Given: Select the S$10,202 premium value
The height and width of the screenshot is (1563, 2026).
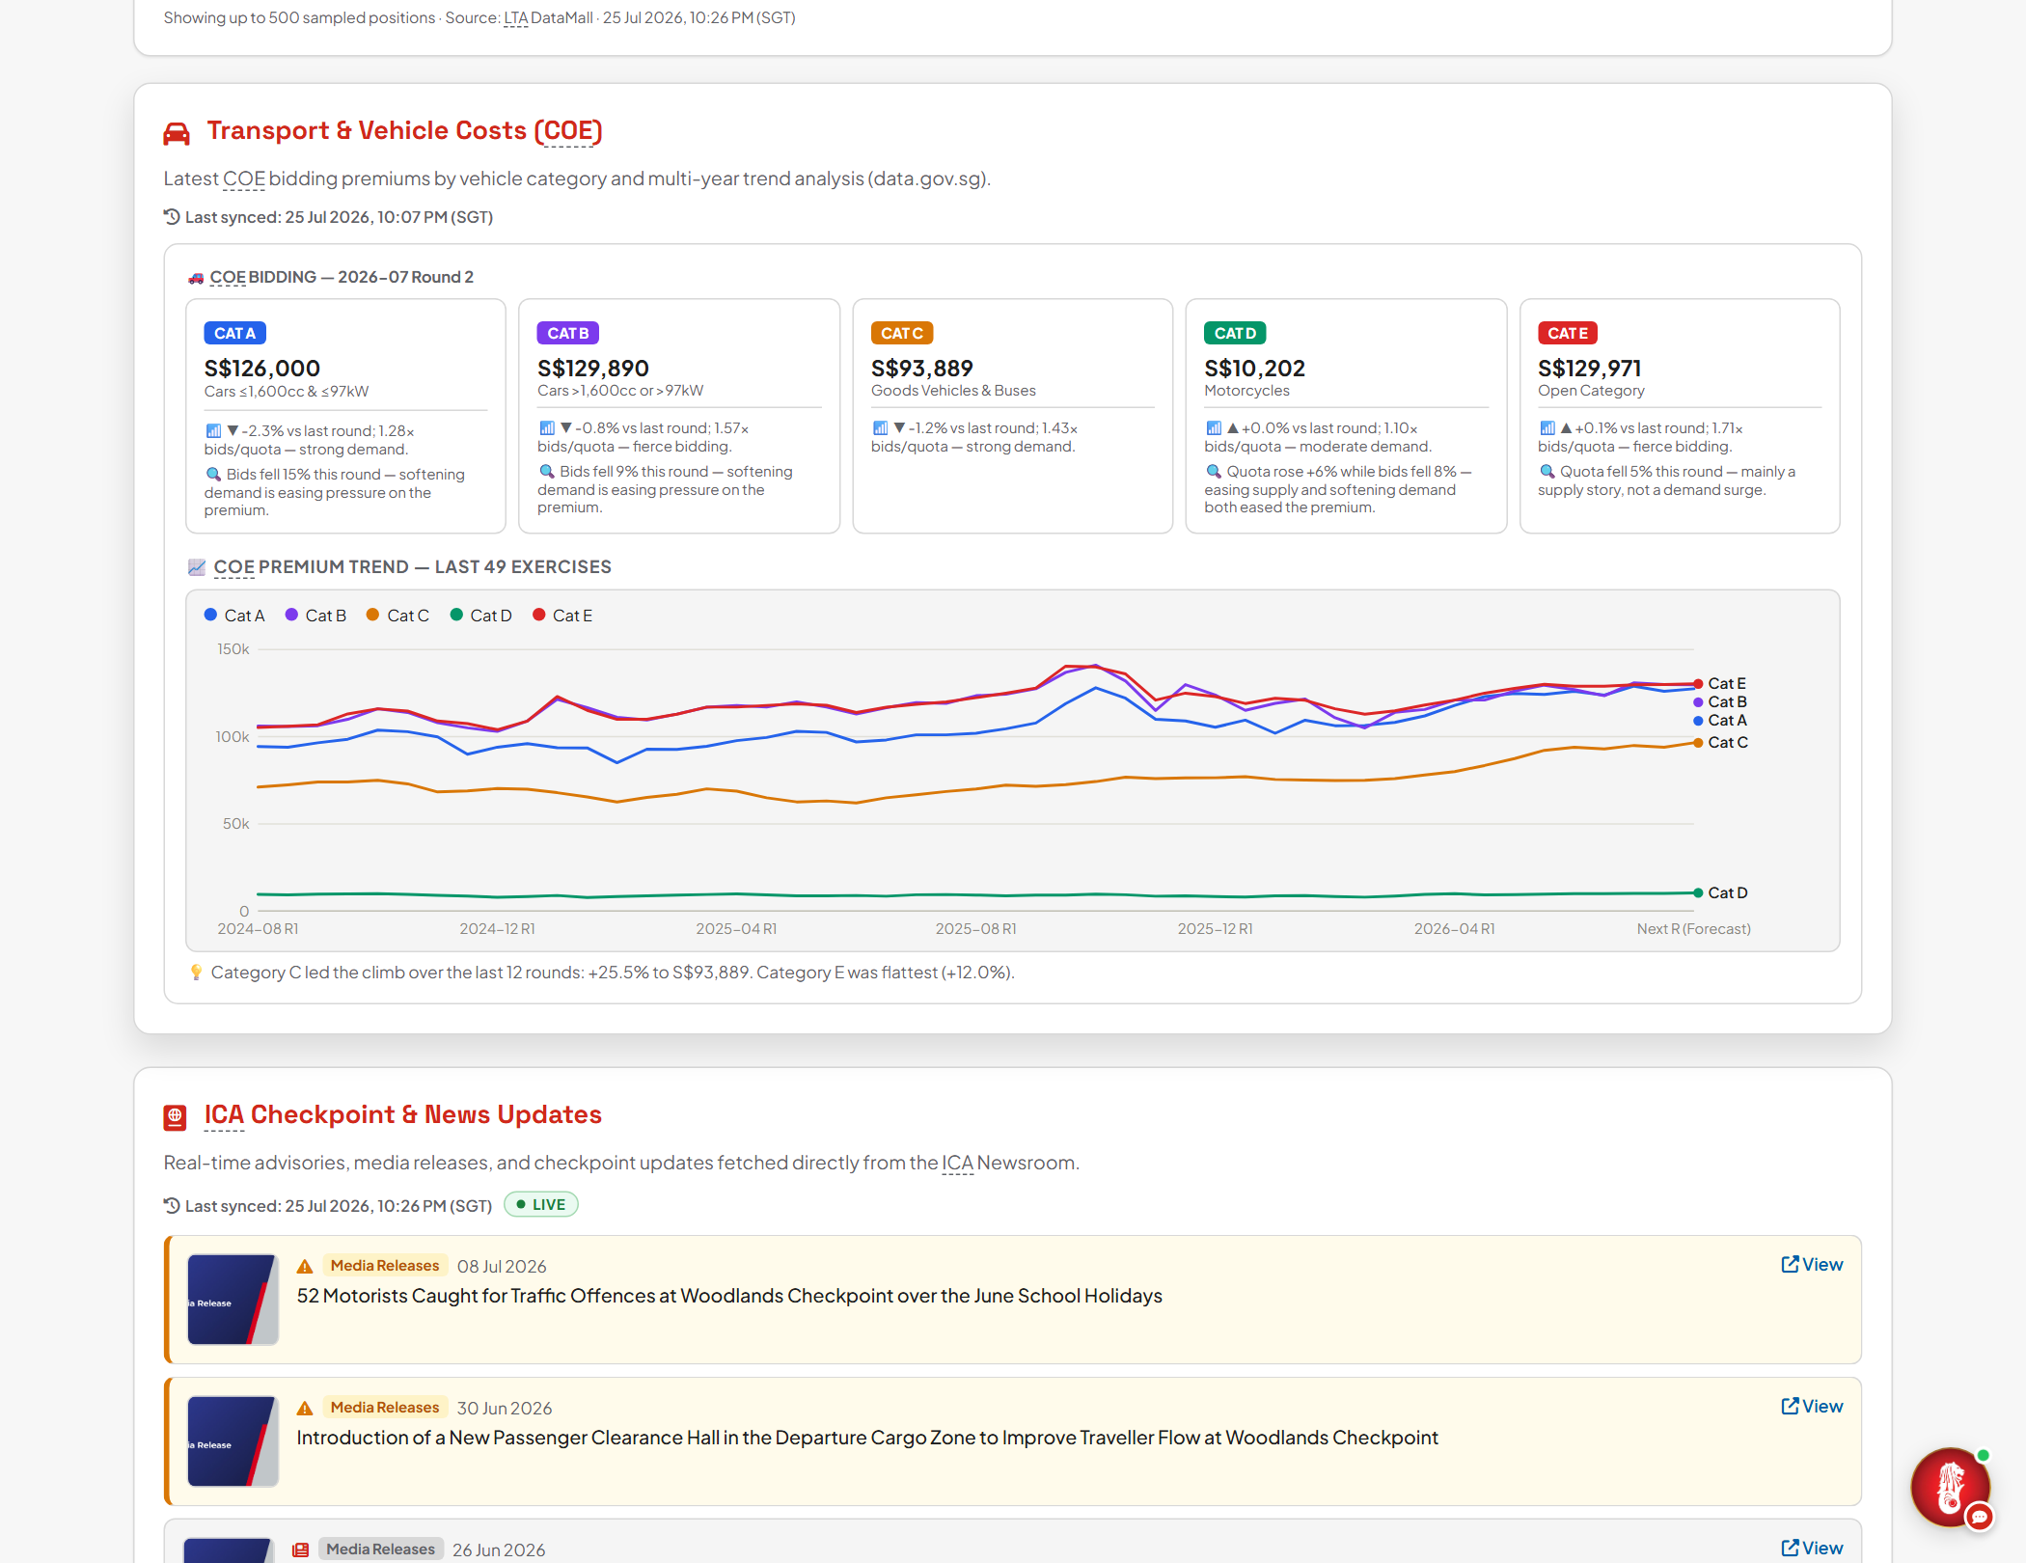Looking at the screenshot, I should tap(1255, 369).
